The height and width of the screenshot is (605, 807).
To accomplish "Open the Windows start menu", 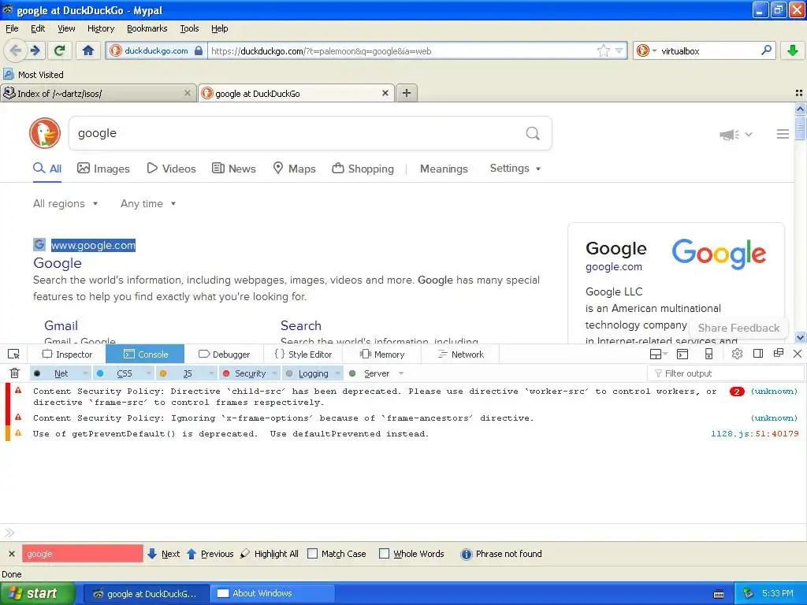I will 37,594.
